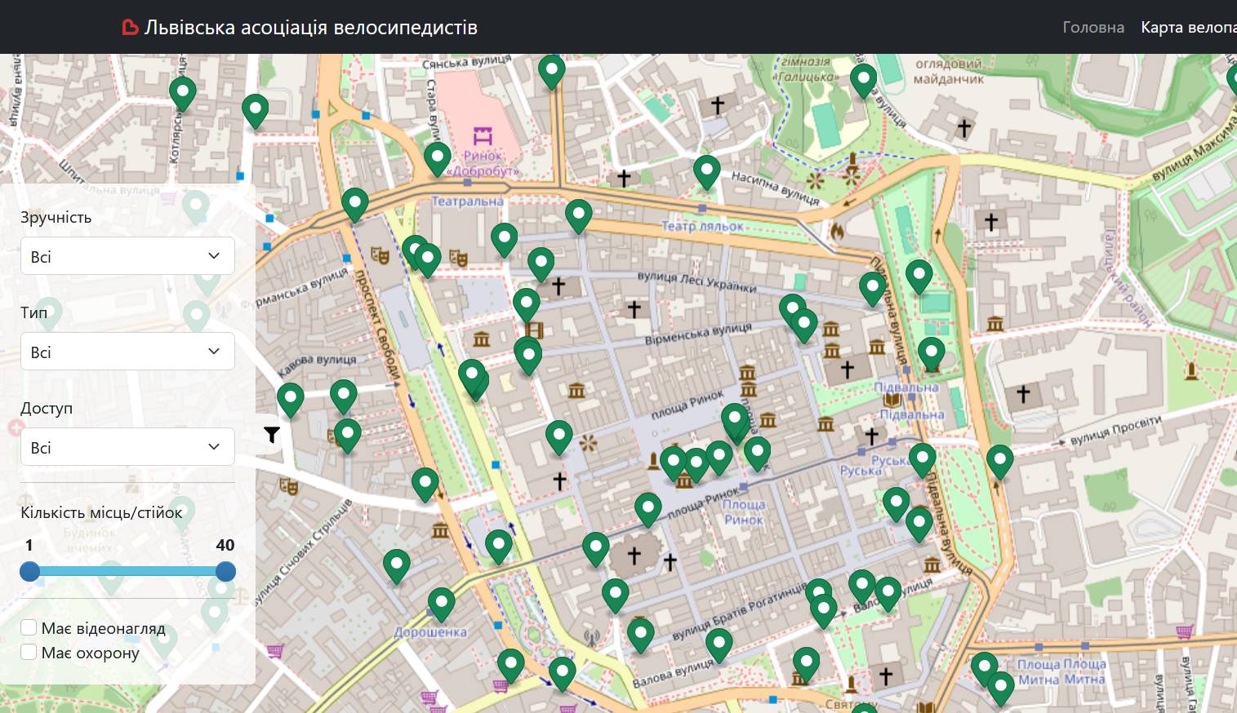
Task: Click the bike parking marker near Театральна label
Action: 437,157
